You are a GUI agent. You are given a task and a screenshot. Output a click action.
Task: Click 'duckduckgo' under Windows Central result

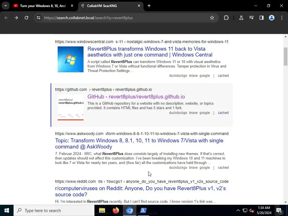click(178, 76)
